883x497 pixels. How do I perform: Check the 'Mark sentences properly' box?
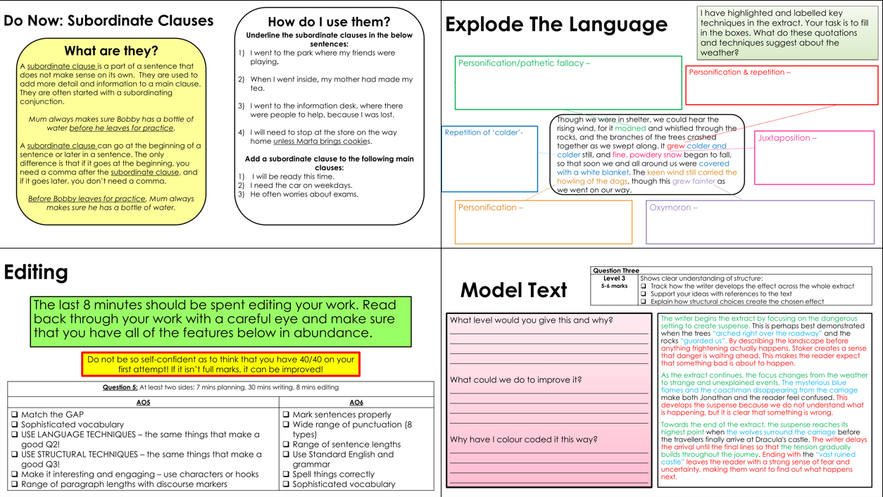(x=286, y=415)
